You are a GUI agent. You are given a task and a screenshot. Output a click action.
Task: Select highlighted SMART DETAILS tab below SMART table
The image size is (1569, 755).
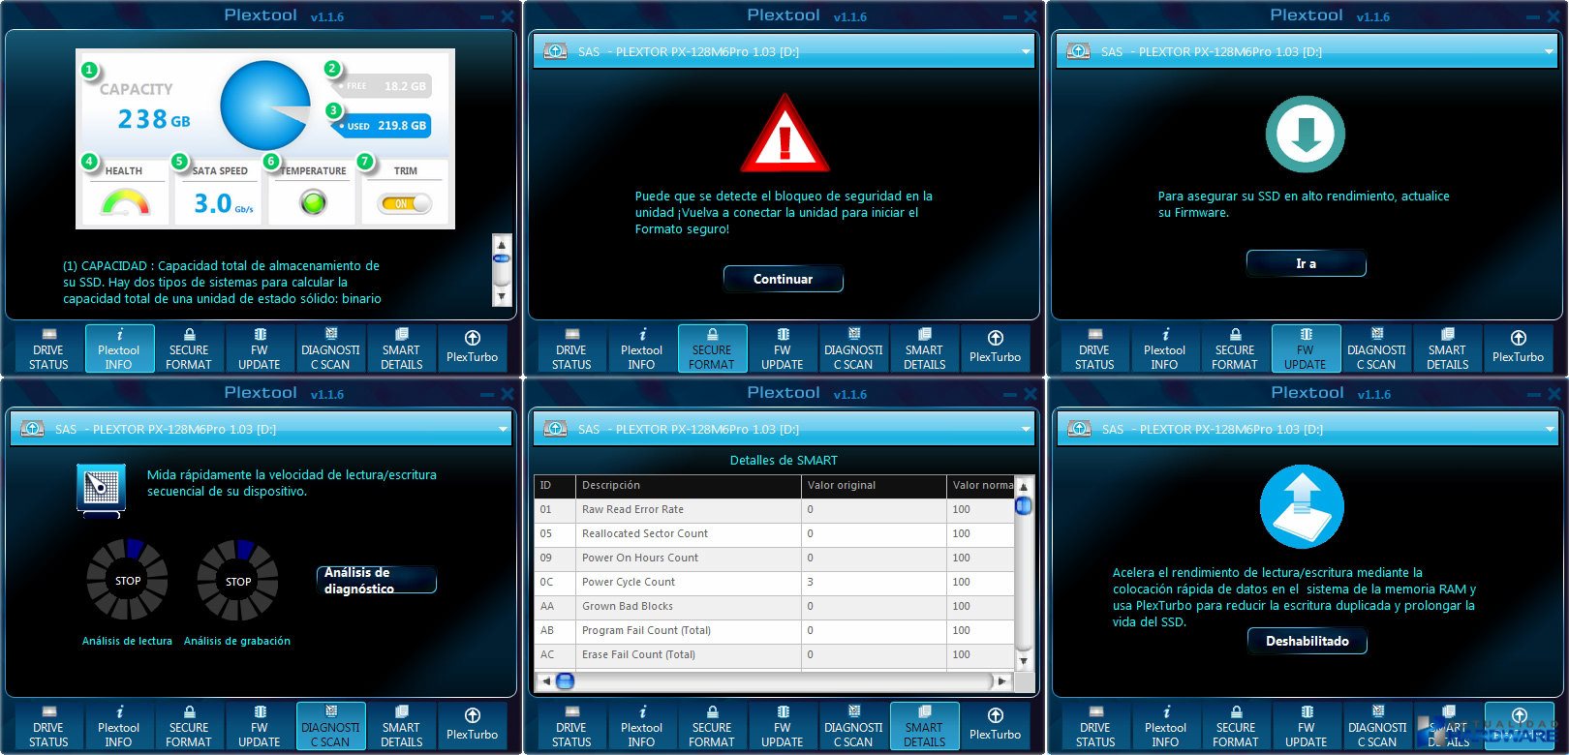(924, 726)
